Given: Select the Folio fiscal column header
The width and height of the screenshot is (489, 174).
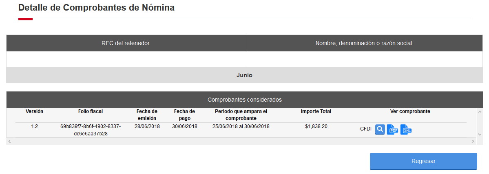Looking at the screenshot, I should 91,111.
